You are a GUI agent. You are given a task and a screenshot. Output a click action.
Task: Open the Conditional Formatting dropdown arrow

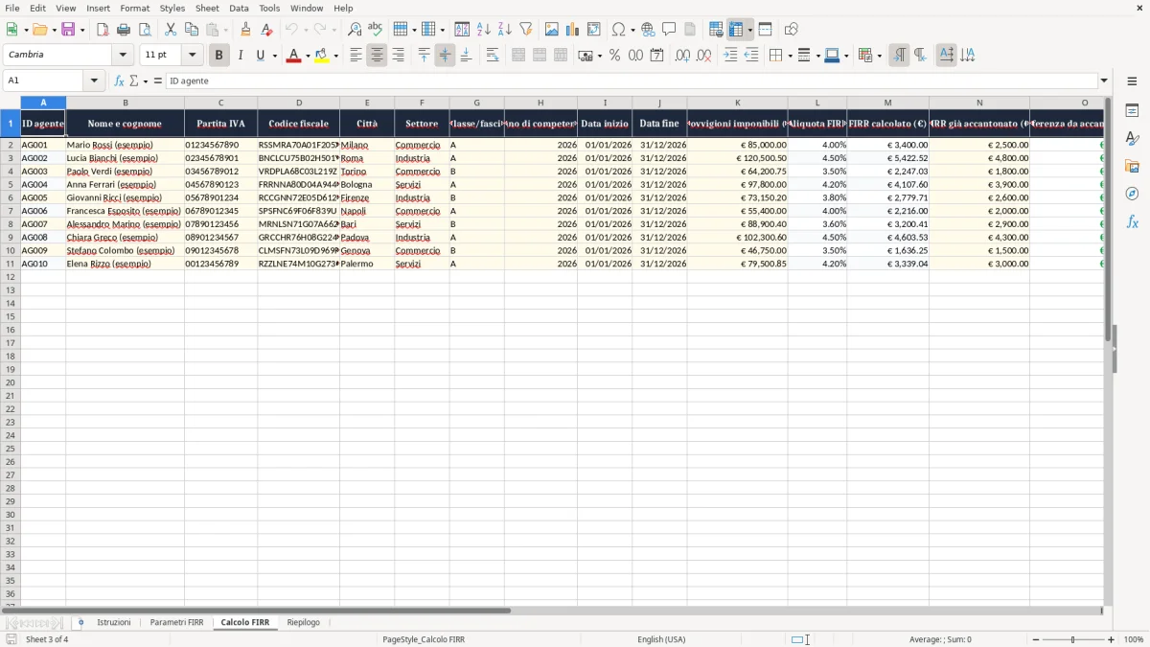click(879, 56)
